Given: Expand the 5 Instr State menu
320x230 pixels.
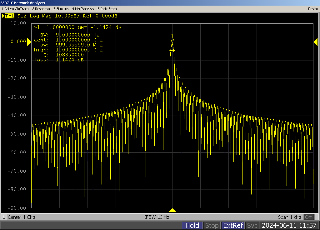Looking at the screenshot, I should click(107, 9).
